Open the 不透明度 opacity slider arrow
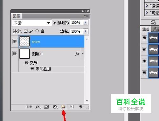 click(86, 22)
